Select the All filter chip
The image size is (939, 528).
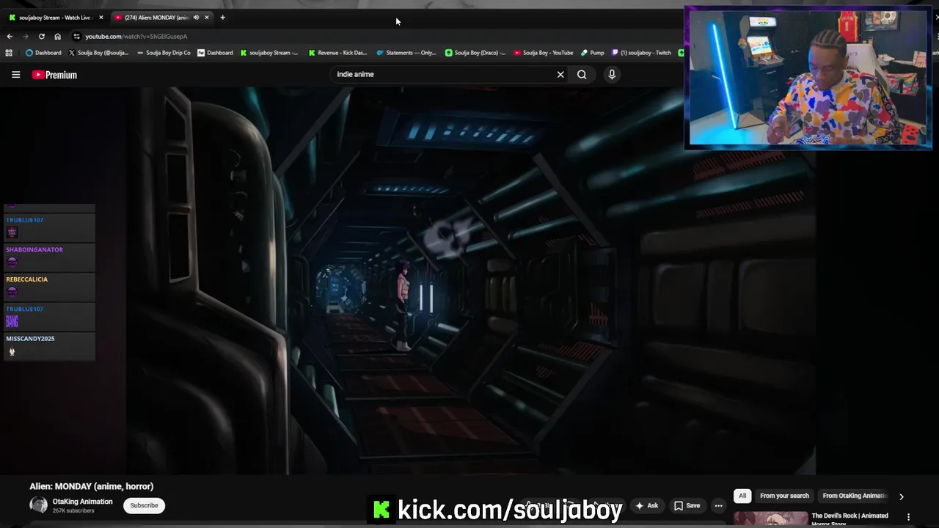point(742,496)
